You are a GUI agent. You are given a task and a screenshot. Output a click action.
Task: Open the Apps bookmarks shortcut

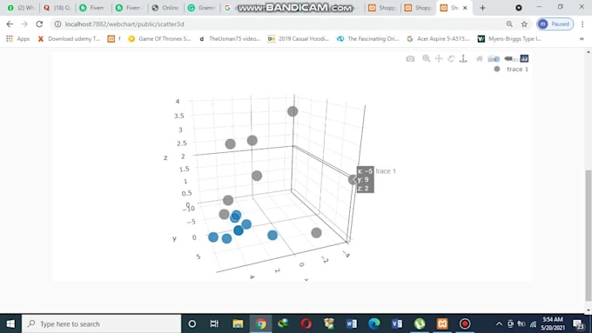[x=17, y=38]
